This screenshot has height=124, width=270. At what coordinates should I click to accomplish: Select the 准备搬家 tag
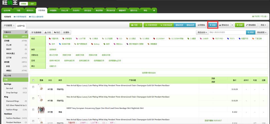tap(153, 44)
